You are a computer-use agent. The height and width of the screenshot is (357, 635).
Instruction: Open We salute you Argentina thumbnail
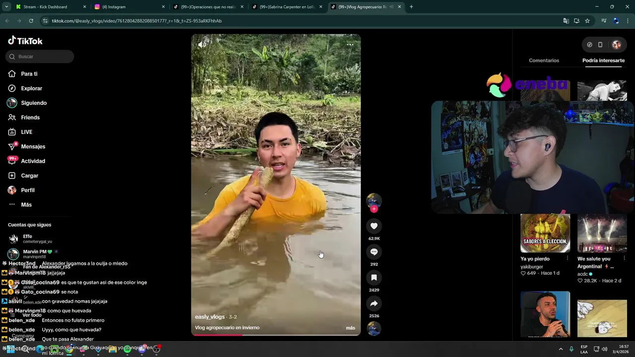pyautogui.click(x=602, y=234)
